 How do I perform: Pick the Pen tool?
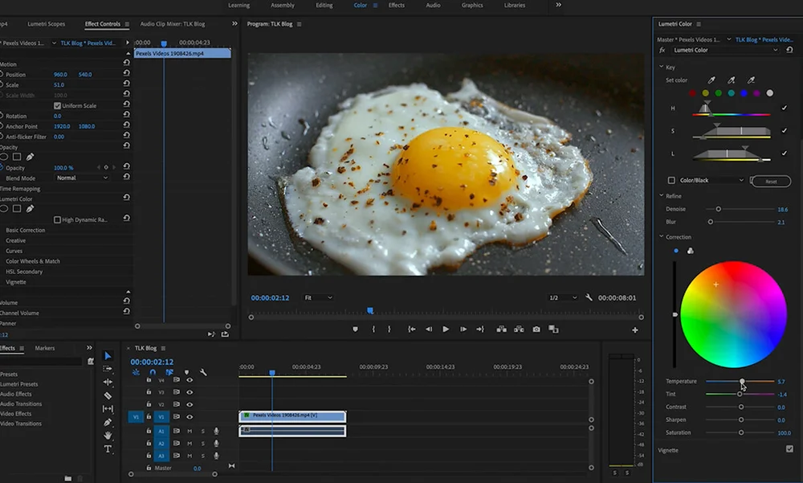pos(108,422)
